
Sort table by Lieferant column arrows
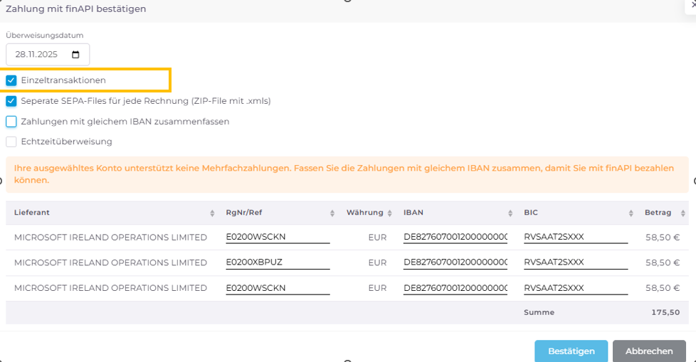pyautogui.click(x=212, y=213)
